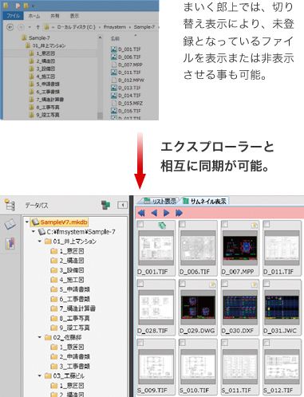Open ホーム tab in Explorer window
Screen dimensions: 304x397
tap(34, 16)
